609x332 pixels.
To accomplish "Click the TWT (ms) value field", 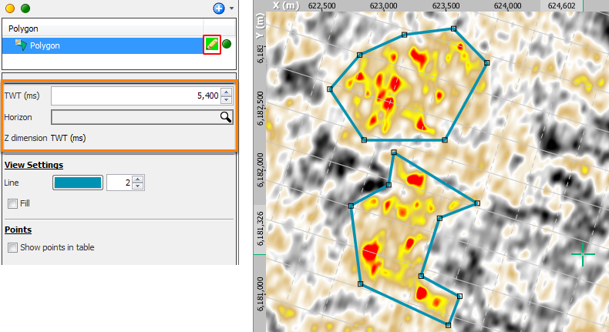I will pos(136,96).
